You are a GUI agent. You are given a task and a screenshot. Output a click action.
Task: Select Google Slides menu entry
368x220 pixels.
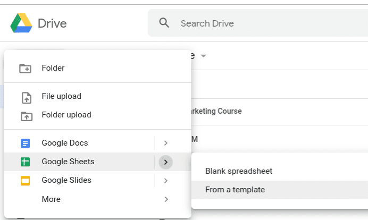tap(66, 180)
